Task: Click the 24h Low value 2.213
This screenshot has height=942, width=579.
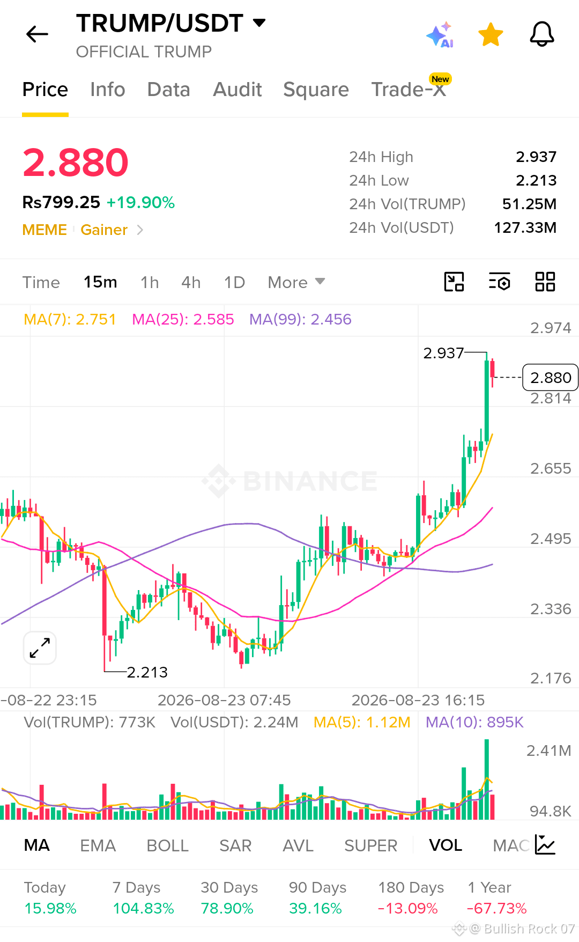Action: pyautogui.click(x=536, y=180)
